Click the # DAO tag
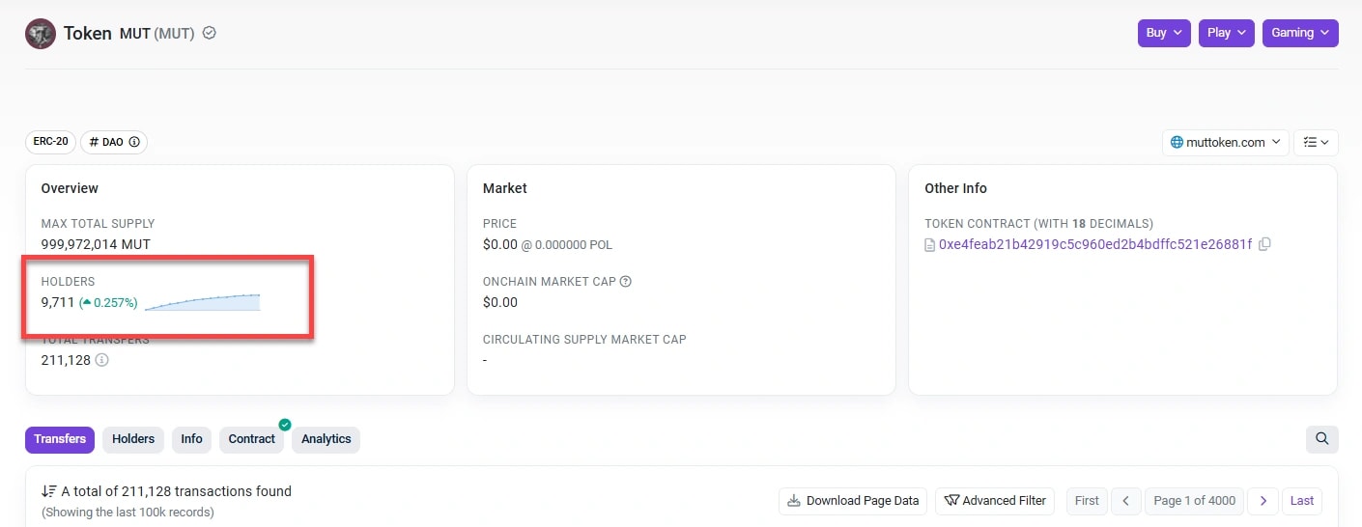The image size is (1362, 527). pos(114,142)
